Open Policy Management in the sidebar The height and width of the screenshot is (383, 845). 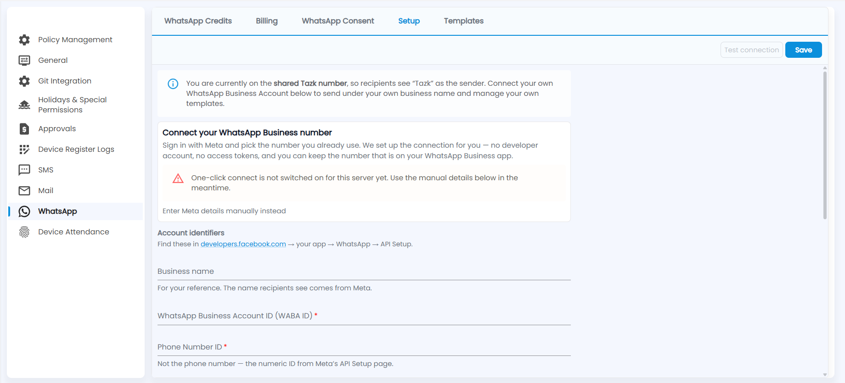(75, 40)
